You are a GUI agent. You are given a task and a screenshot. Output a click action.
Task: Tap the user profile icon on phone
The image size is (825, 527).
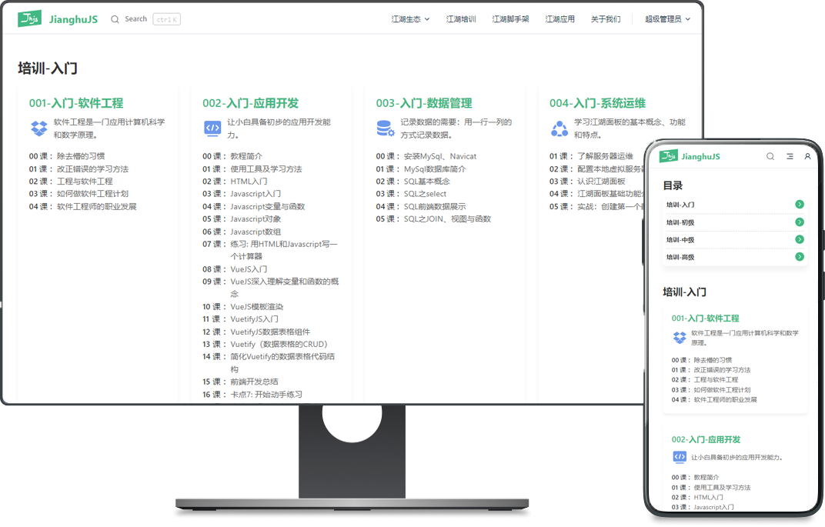tap(807, 156)
